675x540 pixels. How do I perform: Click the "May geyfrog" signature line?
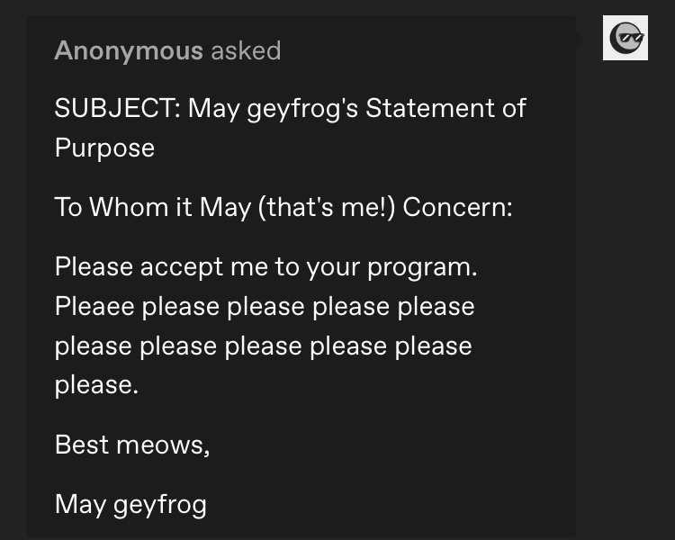pyautogui.click(x=130, y=504)
